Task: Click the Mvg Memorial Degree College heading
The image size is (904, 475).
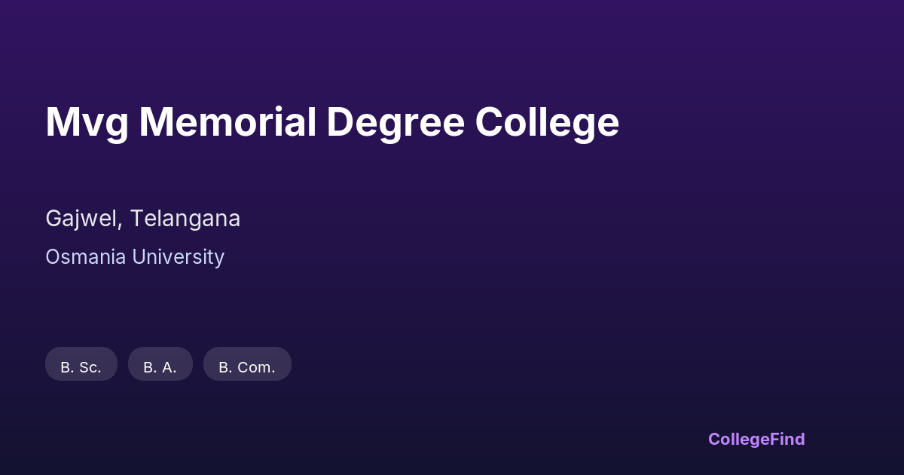Action: click(x=332, y=122)
